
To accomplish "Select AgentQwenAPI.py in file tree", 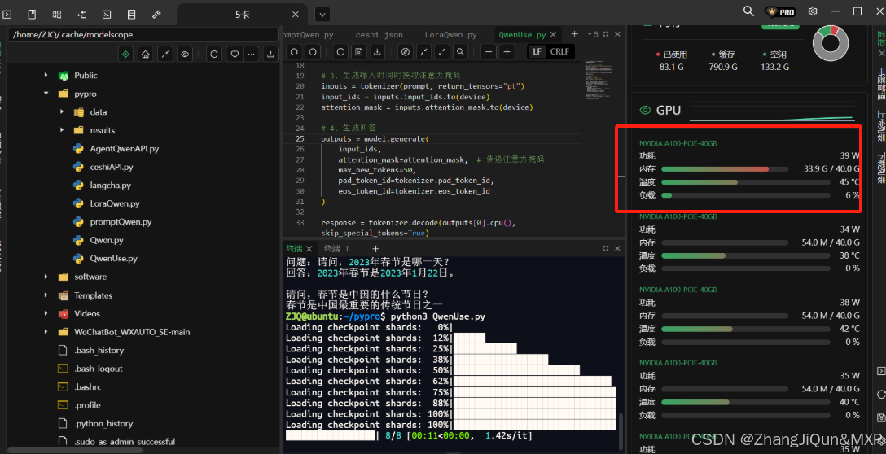I will (x=125, y=149).
